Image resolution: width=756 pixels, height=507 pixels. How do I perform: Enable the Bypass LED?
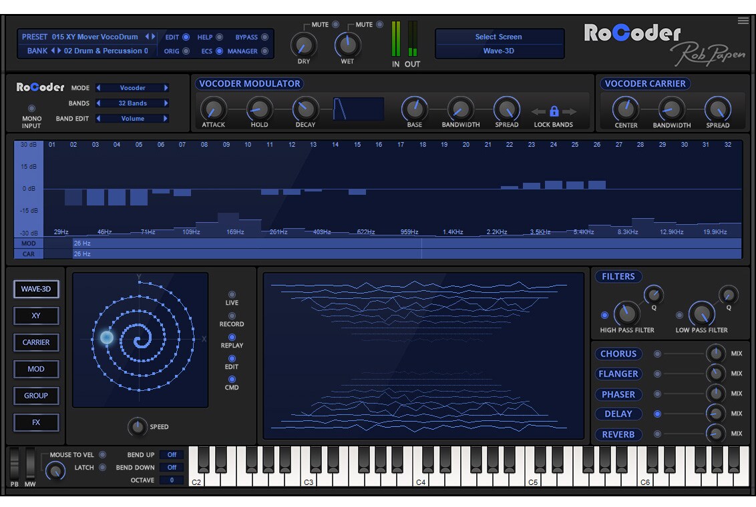264,37
